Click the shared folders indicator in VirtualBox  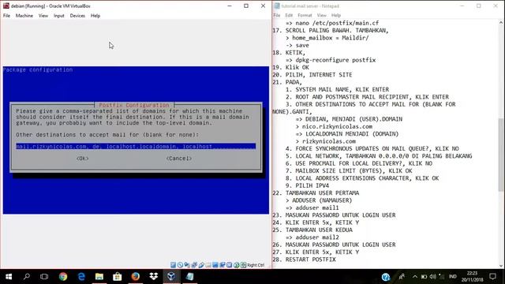[208, 265]
